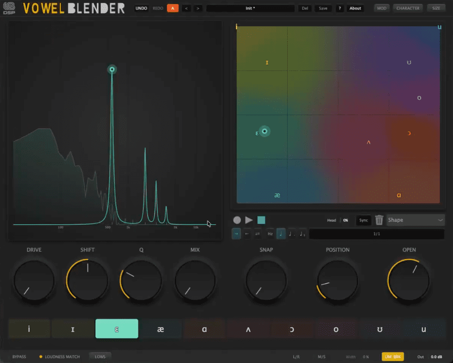Select the highlighted ɛ vowel button
The width and height of the screenshot is (453, 363).
coord(117,329)
